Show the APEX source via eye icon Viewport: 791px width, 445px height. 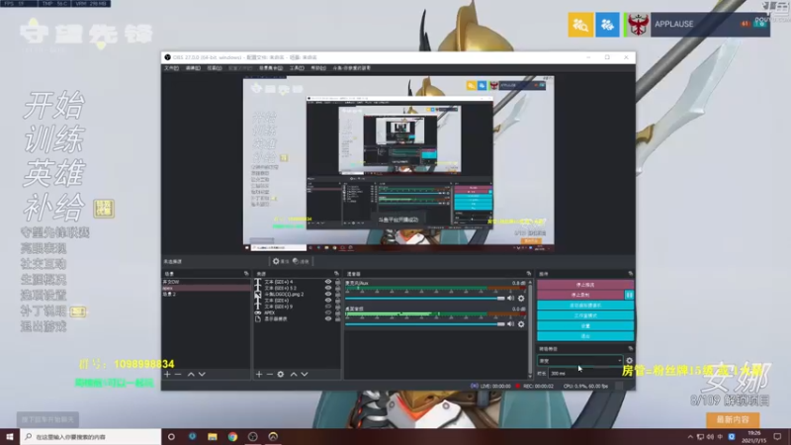(x=328, y=312)
